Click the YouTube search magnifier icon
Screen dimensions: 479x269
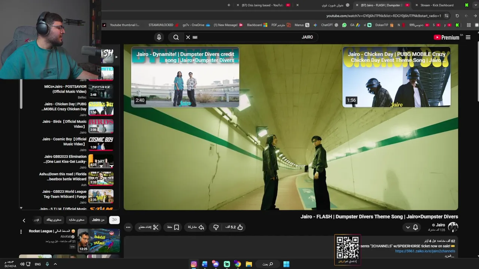click(176, 37)
